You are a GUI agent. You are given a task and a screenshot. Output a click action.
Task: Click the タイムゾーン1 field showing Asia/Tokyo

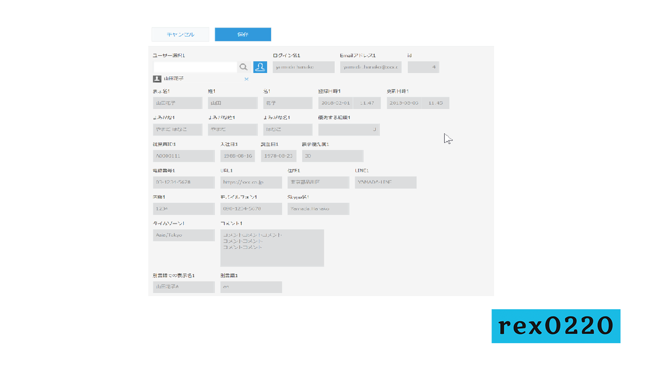pos(184,235)
